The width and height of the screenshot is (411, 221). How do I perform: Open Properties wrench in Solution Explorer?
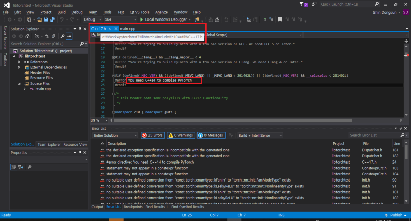[62, 36]
